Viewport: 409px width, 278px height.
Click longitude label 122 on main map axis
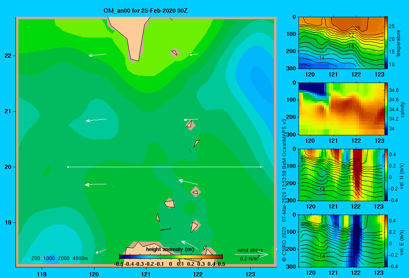[x=198, y=274]
